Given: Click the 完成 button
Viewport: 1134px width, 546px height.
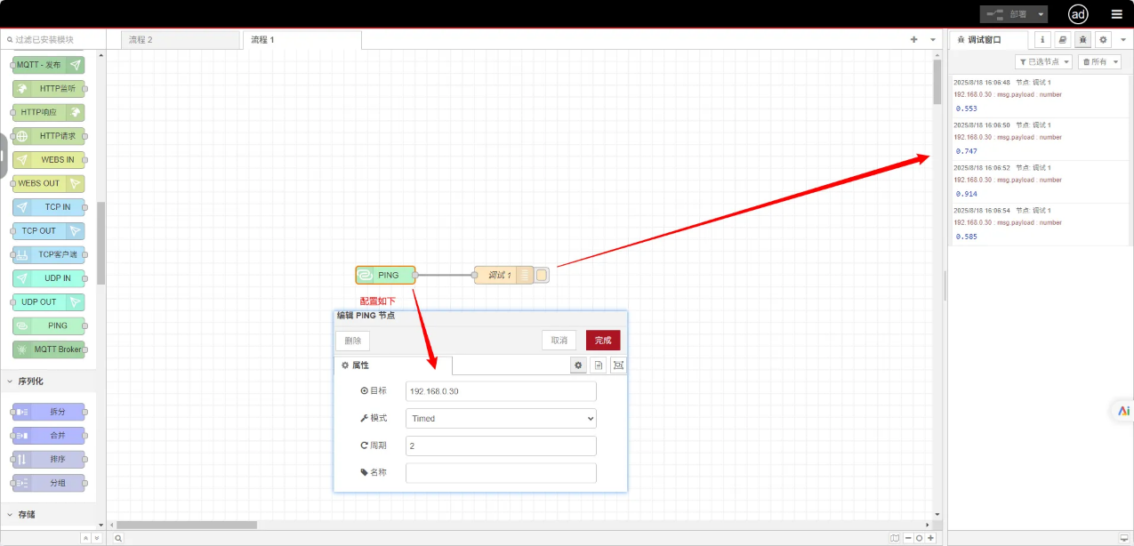Looking at the screenshot, I should click(603, 341).
